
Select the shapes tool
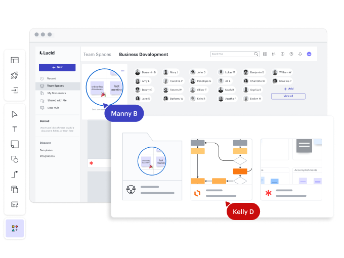(x=15, y=159)
